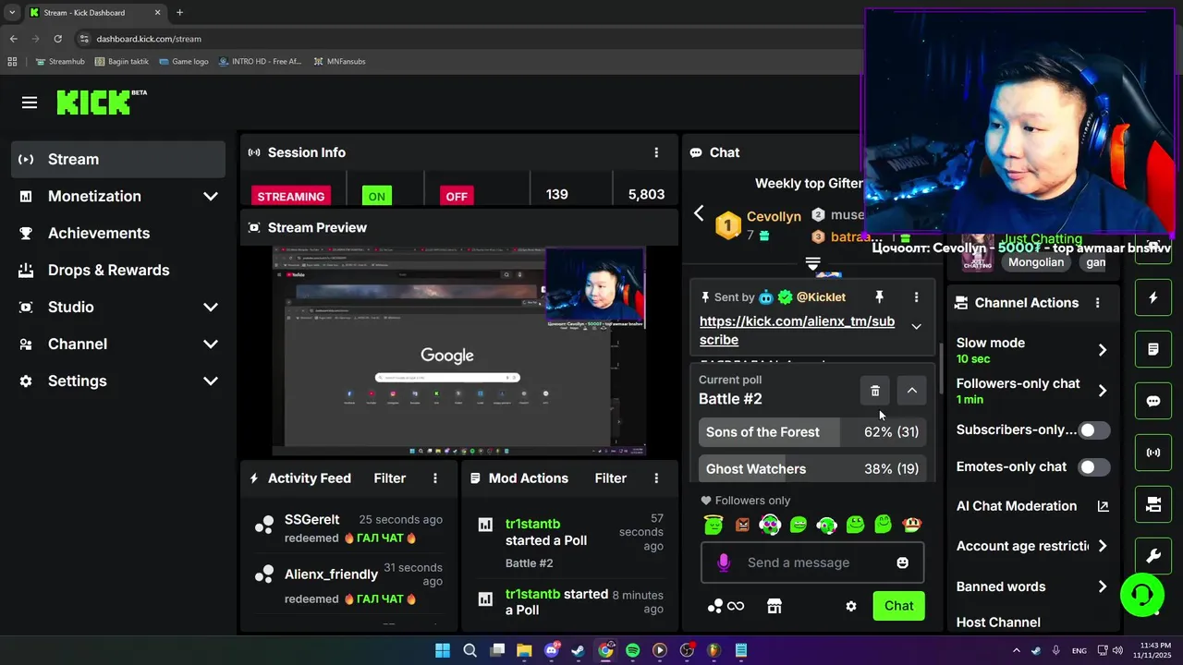The width and height of the screenshot is (1183, 665).
Task: Open a new browser tab
Action: coord(179,13)
